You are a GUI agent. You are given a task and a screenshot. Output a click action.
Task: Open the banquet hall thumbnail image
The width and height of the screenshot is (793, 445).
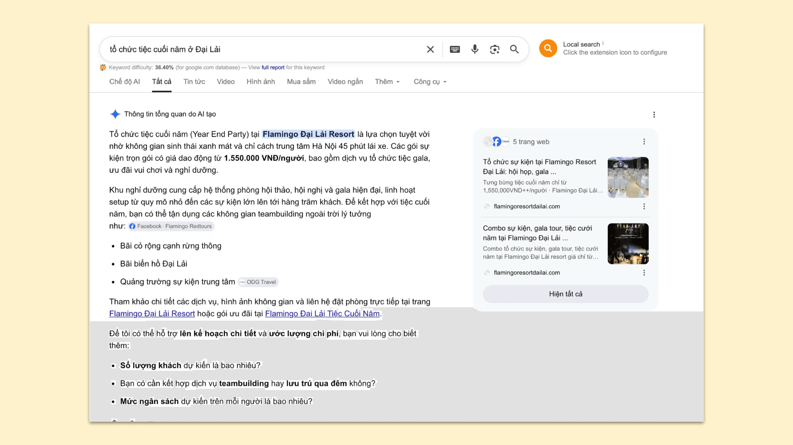pyautogui.click(x=628, y=177)
